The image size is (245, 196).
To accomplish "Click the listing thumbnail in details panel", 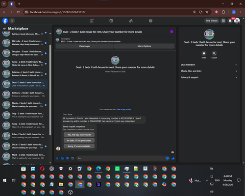I will tap(209, 34).
